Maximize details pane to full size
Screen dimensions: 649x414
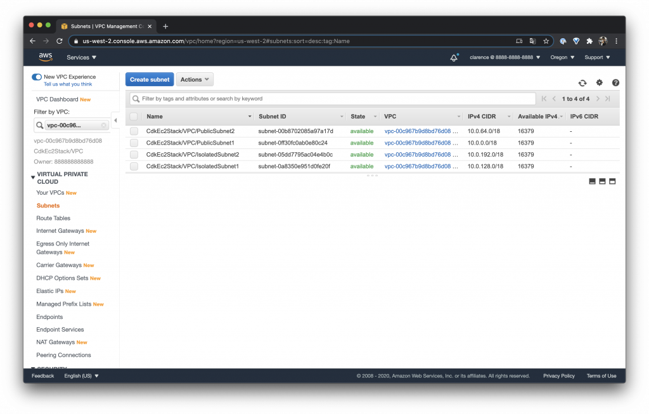click(x=612, y=181)
